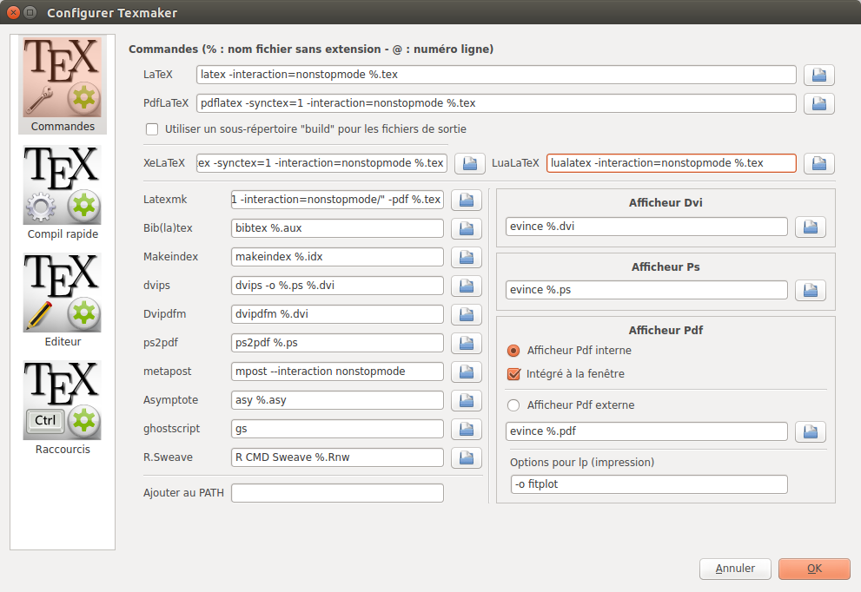This screenshot has height=592, width=861.
Task: Enable the "build" sous-répertoire checkbox
Action: click(x=152, y=129)
